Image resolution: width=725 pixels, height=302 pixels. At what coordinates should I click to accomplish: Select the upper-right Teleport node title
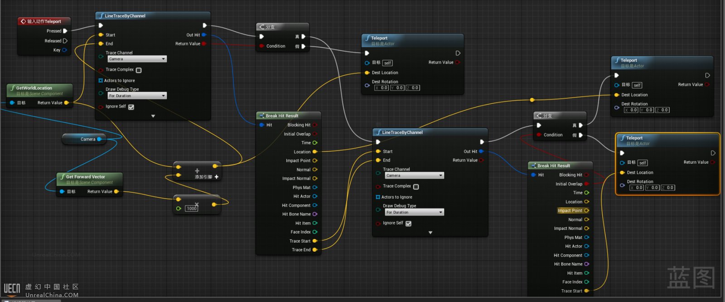coord(629,60)
